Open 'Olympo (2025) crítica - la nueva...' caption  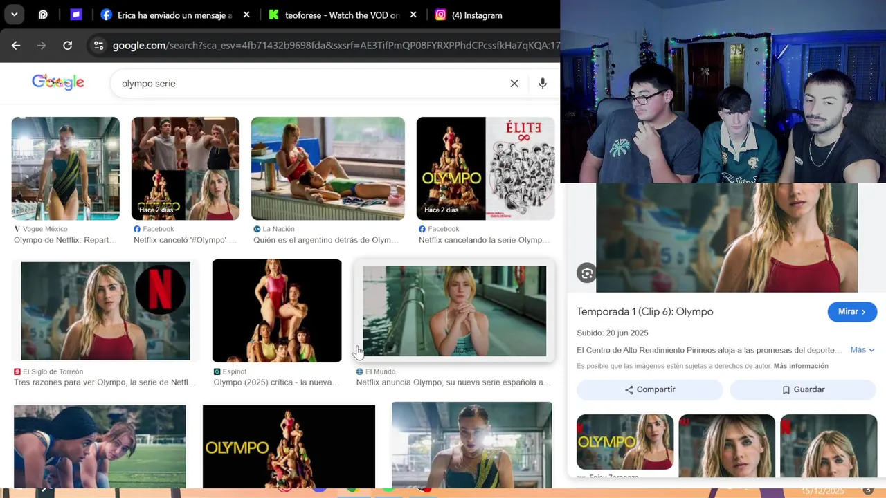point(275,382)
